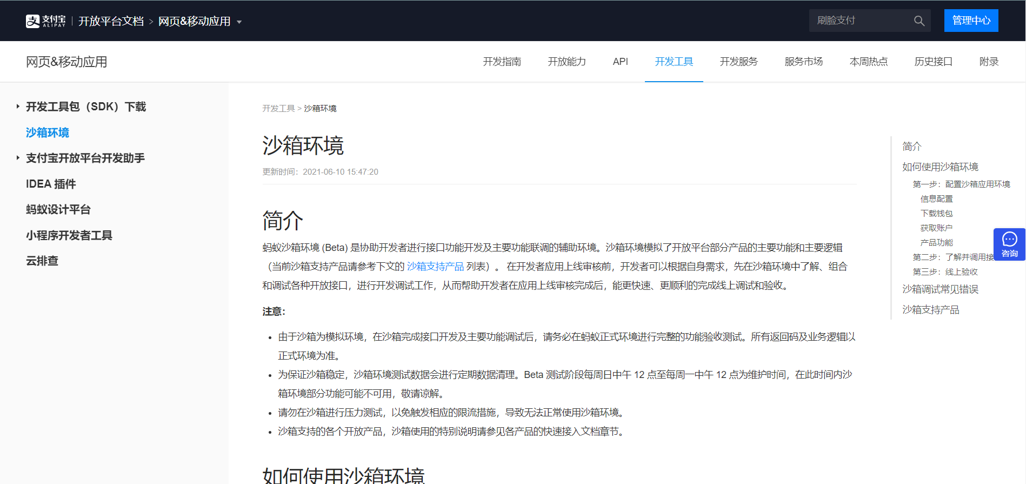Jump to 沙箱支持产品 in contents
The height and width of the screenshot is (484, 1026).
pos(930,309)
